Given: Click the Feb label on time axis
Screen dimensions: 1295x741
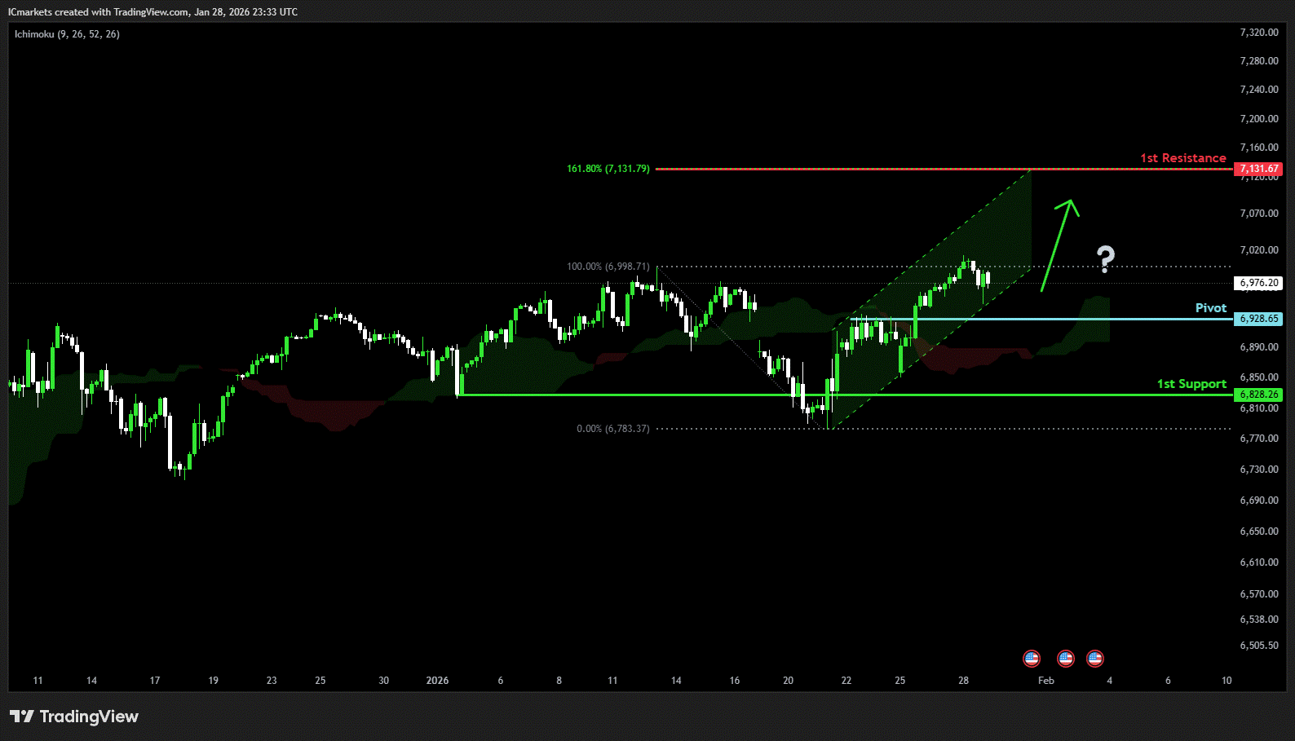Looking at the screenshot, I should [1045, 681].
